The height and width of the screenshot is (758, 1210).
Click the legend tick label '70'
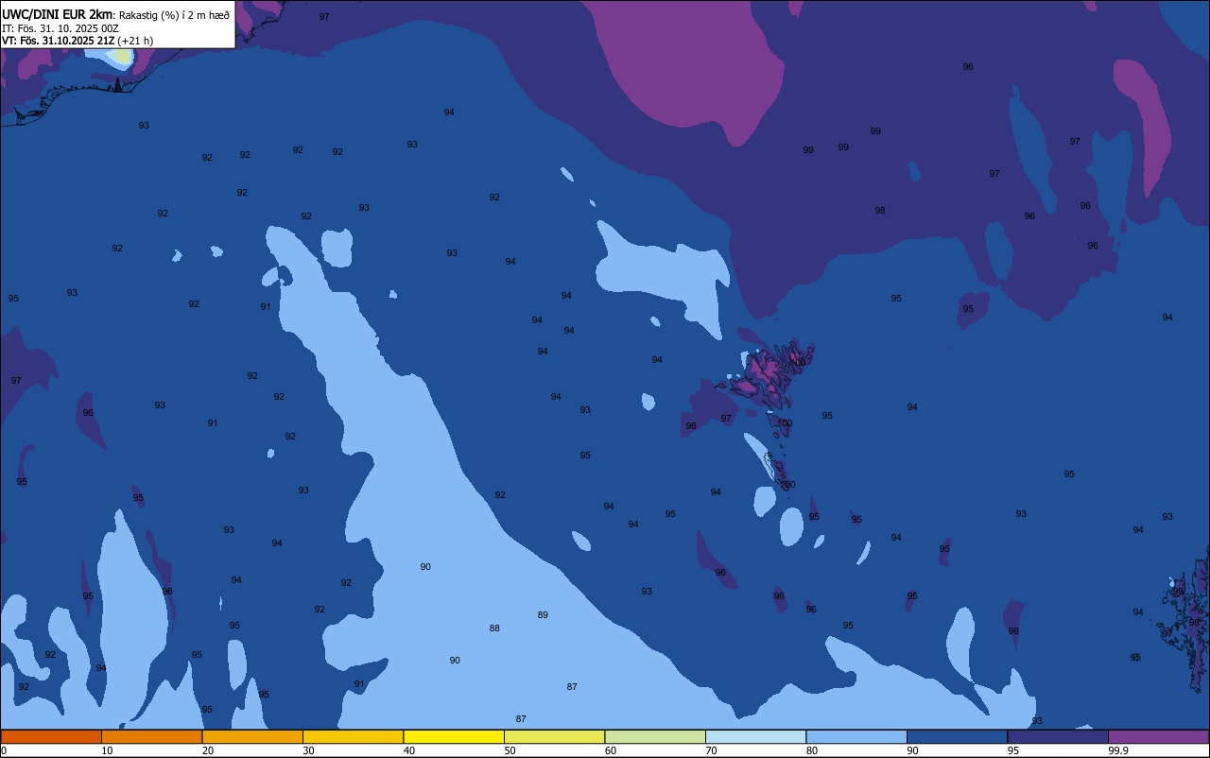pyautogui.click(x=711, y=750)
